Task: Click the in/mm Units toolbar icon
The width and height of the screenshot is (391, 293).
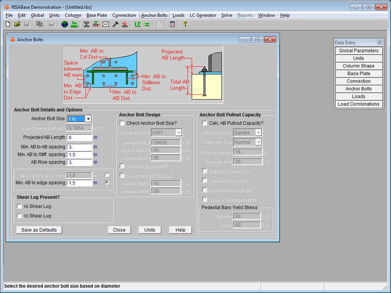Action: tap(75, 24)
